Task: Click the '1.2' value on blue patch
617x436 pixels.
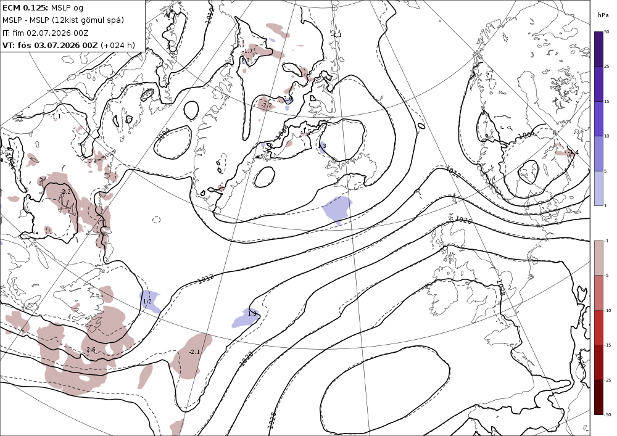Action: (147, 302)
